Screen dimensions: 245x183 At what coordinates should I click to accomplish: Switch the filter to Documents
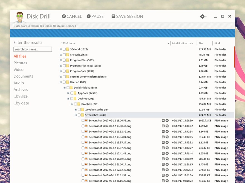(23, 76)
